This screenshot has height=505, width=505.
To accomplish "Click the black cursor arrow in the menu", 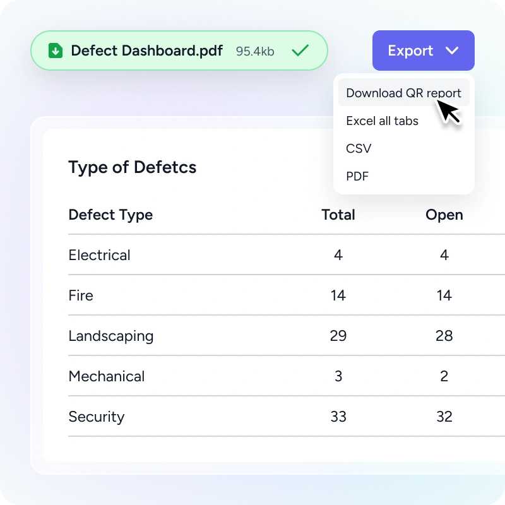I will 446,109.
